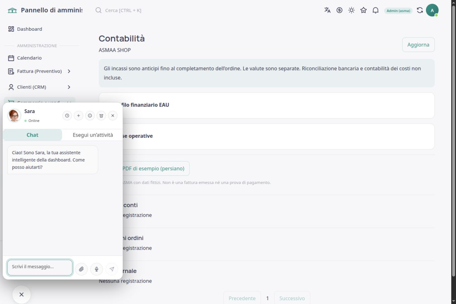456x304 pixels.
Task: Expand the "operative" card
Action: 267,136
